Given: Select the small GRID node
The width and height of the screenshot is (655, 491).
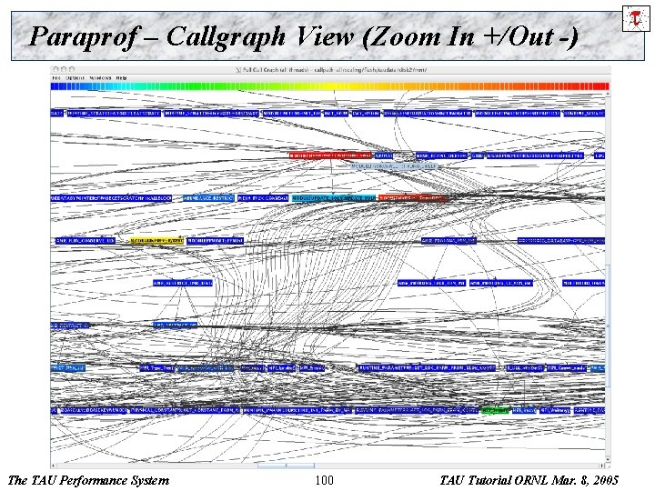Looking at the screenshot, I should point(477,155).
